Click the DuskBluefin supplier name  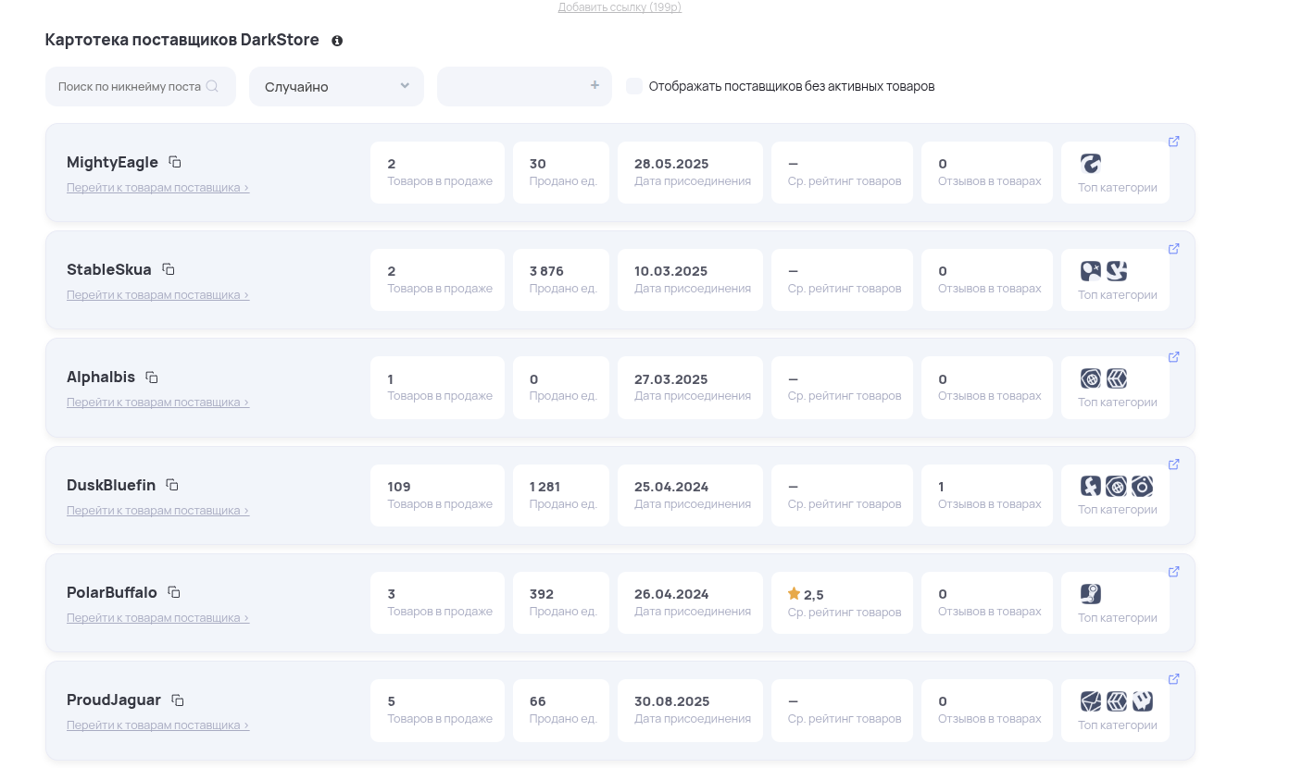111,485
